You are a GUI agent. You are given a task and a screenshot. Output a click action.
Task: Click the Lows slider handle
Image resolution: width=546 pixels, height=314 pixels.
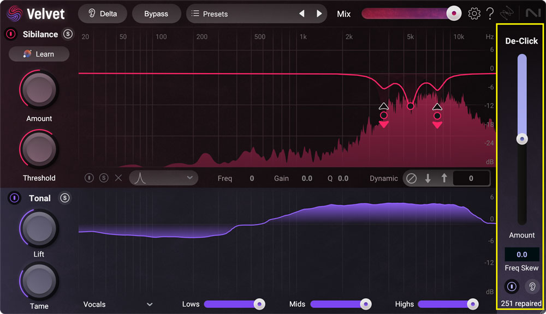click(259, 304)
